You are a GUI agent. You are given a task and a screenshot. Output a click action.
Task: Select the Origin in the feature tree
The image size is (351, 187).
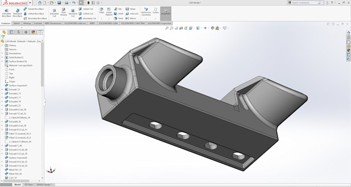point(10,81)
